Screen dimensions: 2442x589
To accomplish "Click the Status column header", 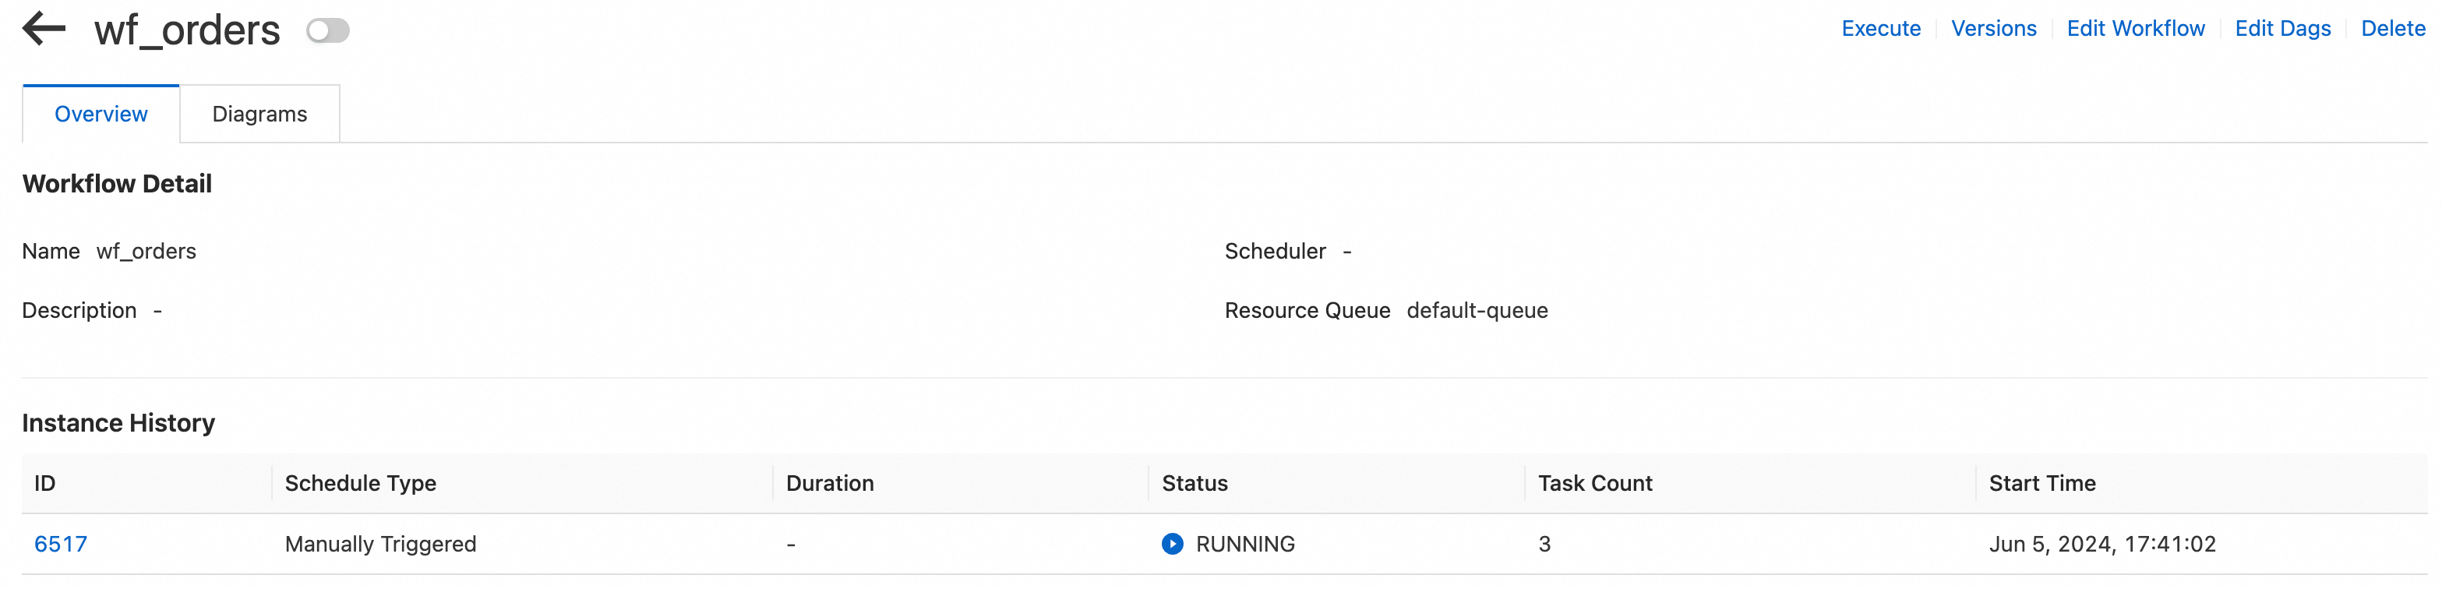I will click(x=1195, y=483).
